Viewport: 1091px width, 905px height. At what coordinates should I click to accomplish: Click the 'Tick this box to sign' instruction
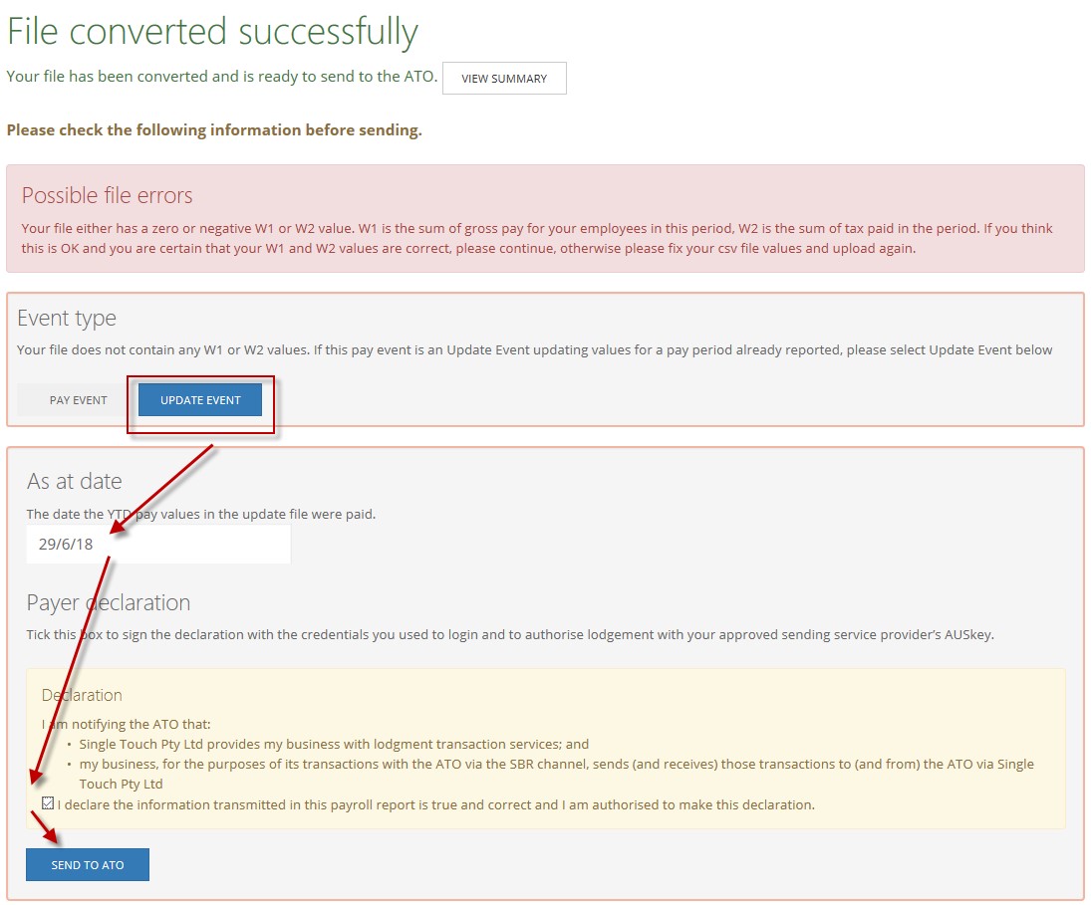click(x=510, y=634)
